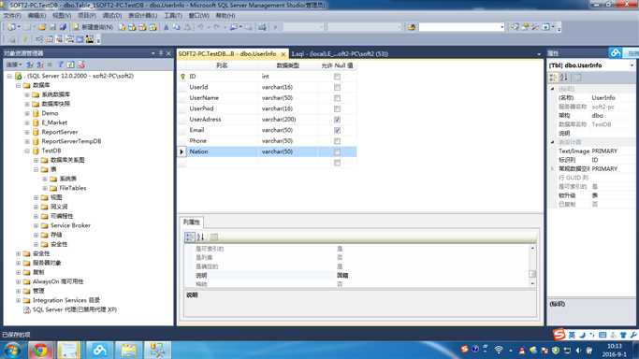639x359 pixels.
Task: Click the Manage Indexes and Keys designer icon
Action: (50, 39)
